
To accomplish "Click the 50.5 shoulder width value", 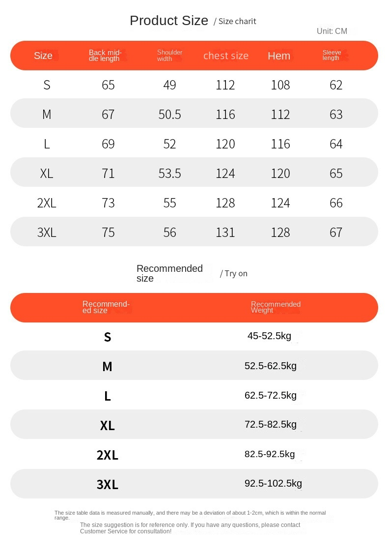I will (169, 115).
